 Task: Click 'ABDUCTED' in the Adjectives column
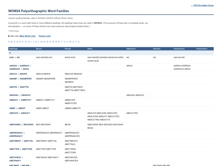pos(132,113)
